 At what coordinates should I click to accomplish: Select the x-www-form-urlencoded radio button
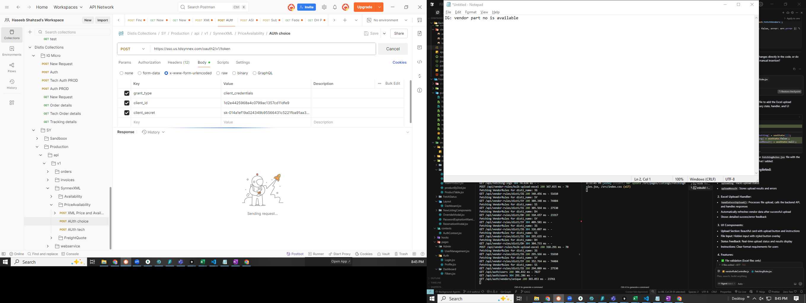pos(166,73)
